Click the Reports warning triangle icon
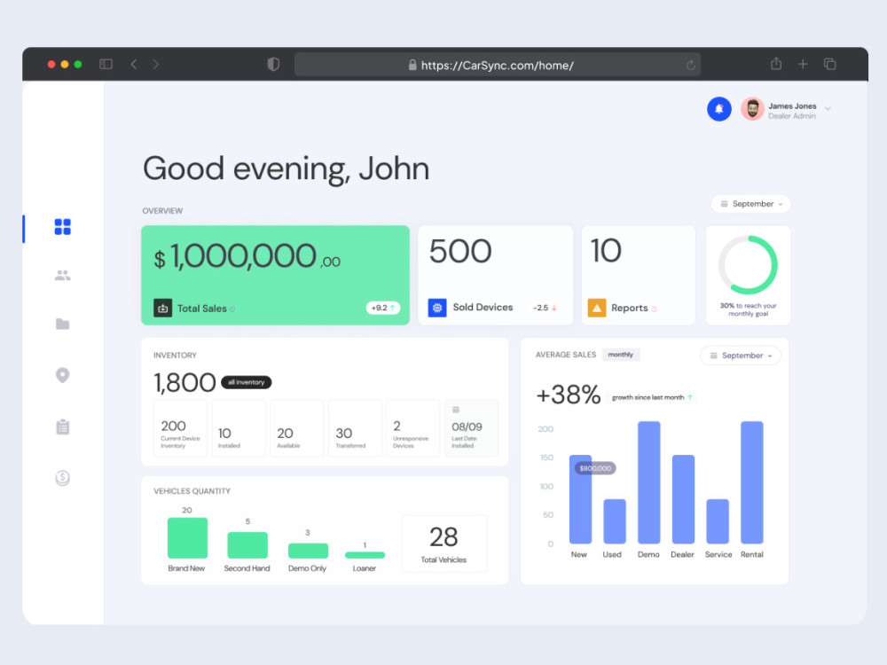This screenshot has width=887, height=665. tap(597, 308)
